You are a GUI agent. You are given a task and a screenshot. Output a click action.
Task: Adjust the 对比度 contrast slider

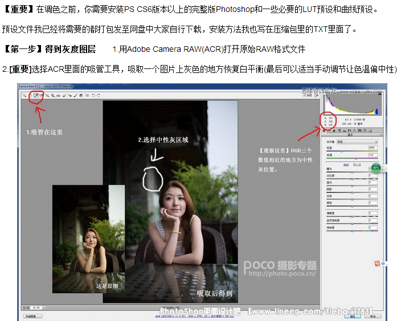(352, 178)
